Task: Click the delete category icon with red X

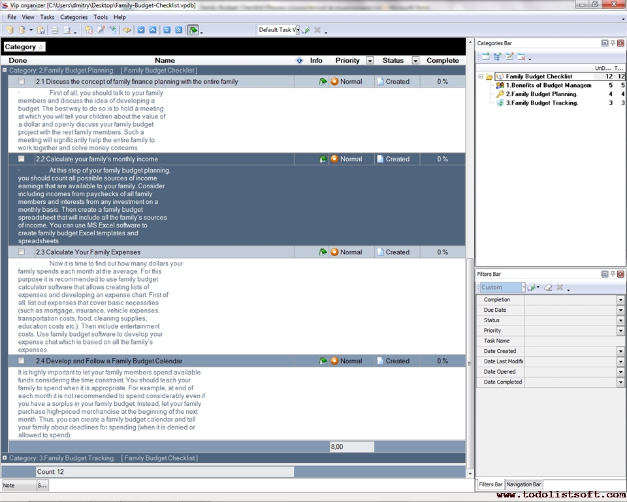Action: click(521, 57)
